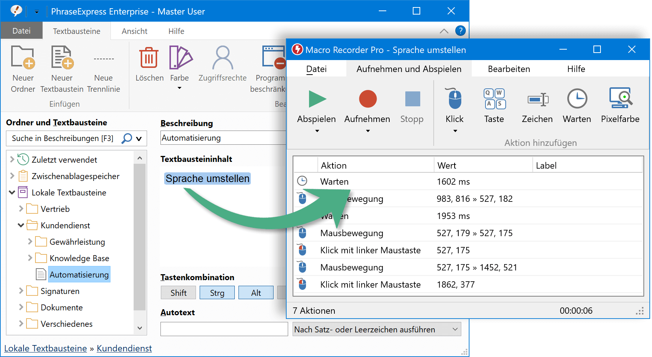Click Macro Recorder red logo icon
Viewport: 652px width, 357px height.
[x=297, y=49]
